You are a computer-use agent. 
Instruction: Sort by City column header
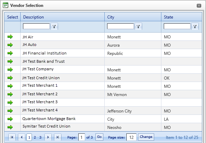click(111, 17)
